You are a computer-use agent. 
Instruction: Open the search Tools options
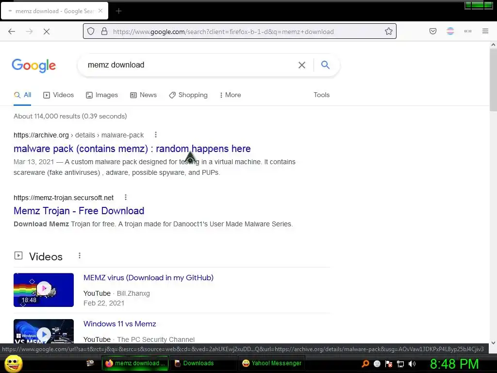(321, 95)
